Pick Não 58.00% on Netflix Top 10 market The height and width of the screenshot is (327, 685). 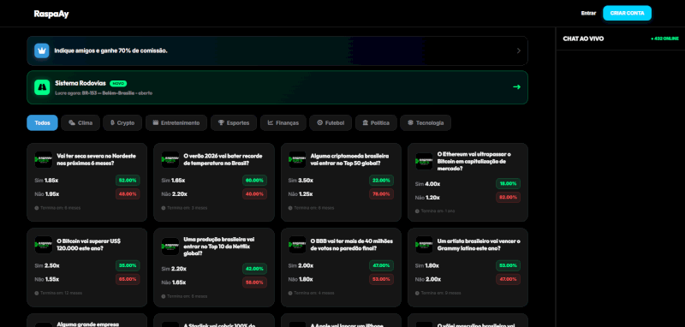(x=254, y=282)
